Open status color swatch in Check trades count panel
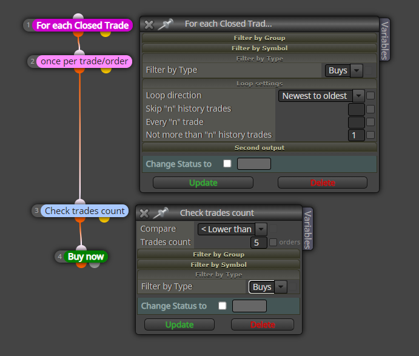The height and width of the screenshot is (356, 419). 249,306
